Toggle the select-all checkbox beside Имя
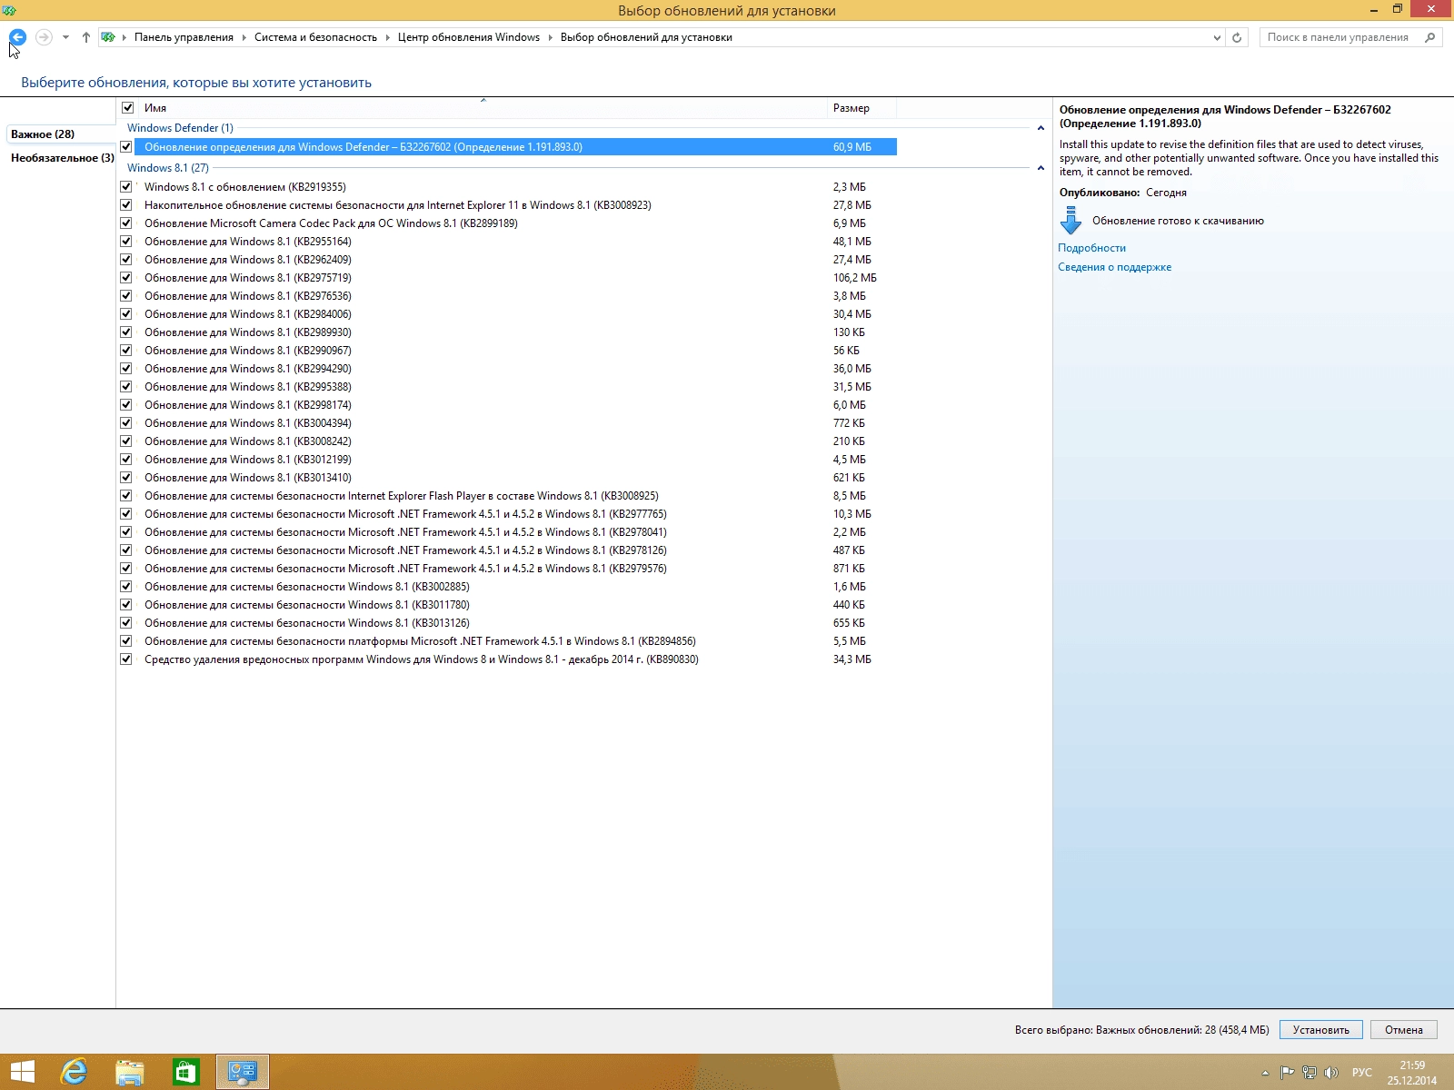 click(127, 108)
